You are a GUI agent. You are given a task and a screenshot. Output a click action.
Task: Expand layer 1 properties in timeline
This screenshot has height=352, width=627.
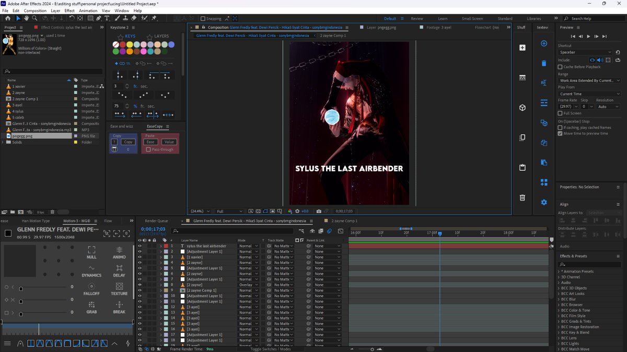click(161, 246)
